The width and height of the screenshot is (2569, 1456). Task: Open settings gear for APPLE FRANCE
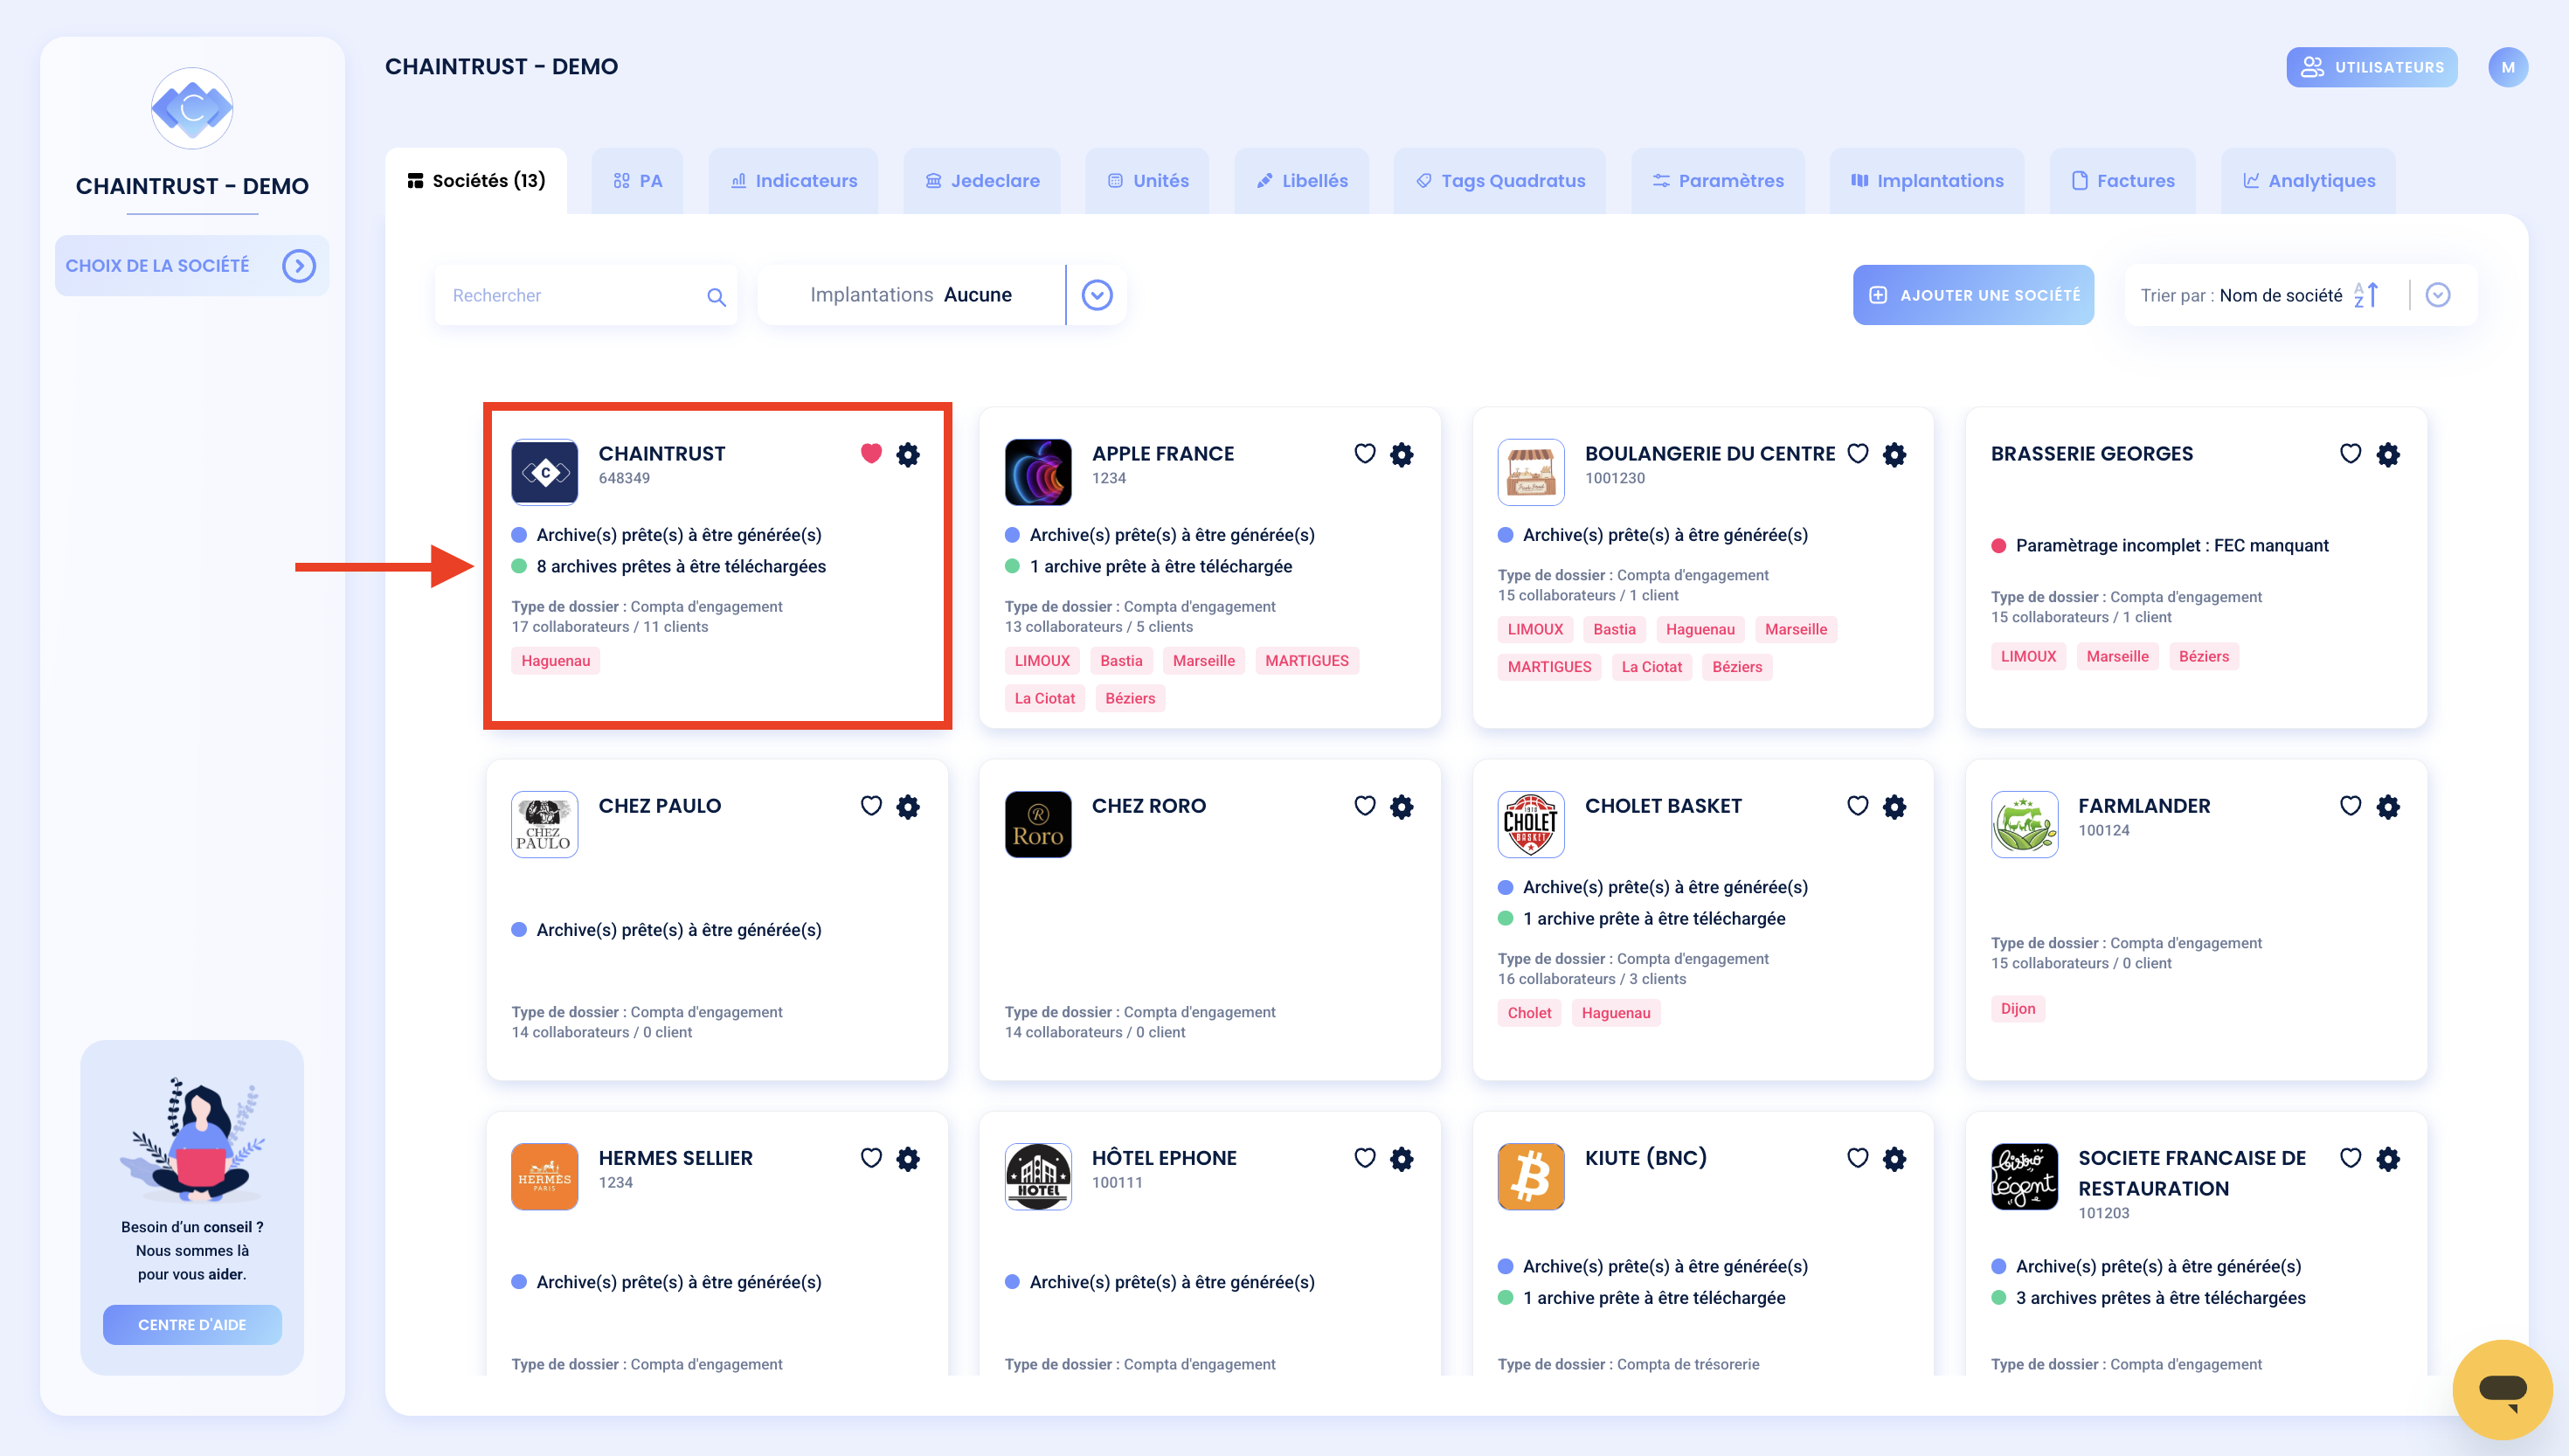[1402, 454]
